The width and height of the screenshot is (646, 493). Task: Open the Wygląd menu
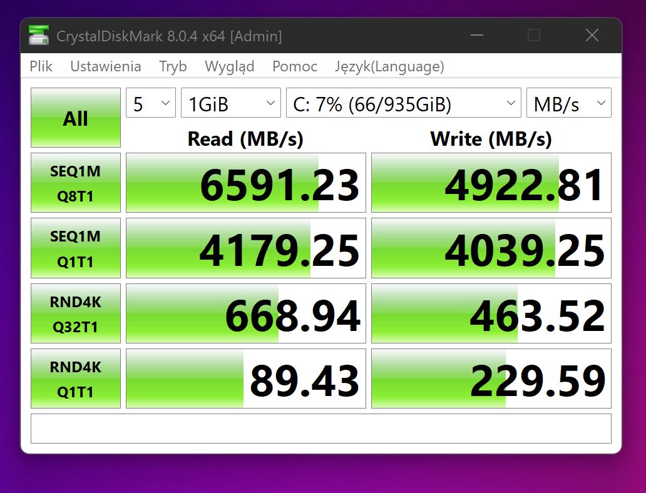[x=230, y=66]
